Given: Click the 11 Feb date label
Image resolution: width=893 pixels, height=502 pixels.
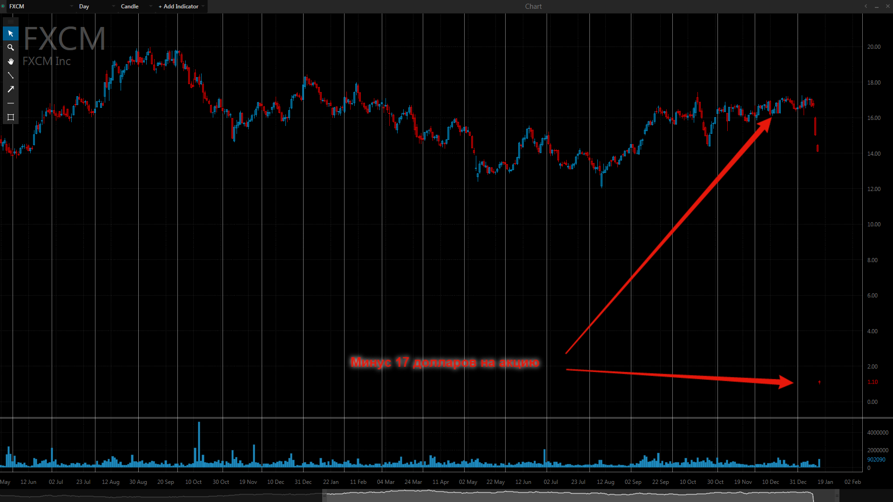Looking at the screenshot, I should pos(358,482).
